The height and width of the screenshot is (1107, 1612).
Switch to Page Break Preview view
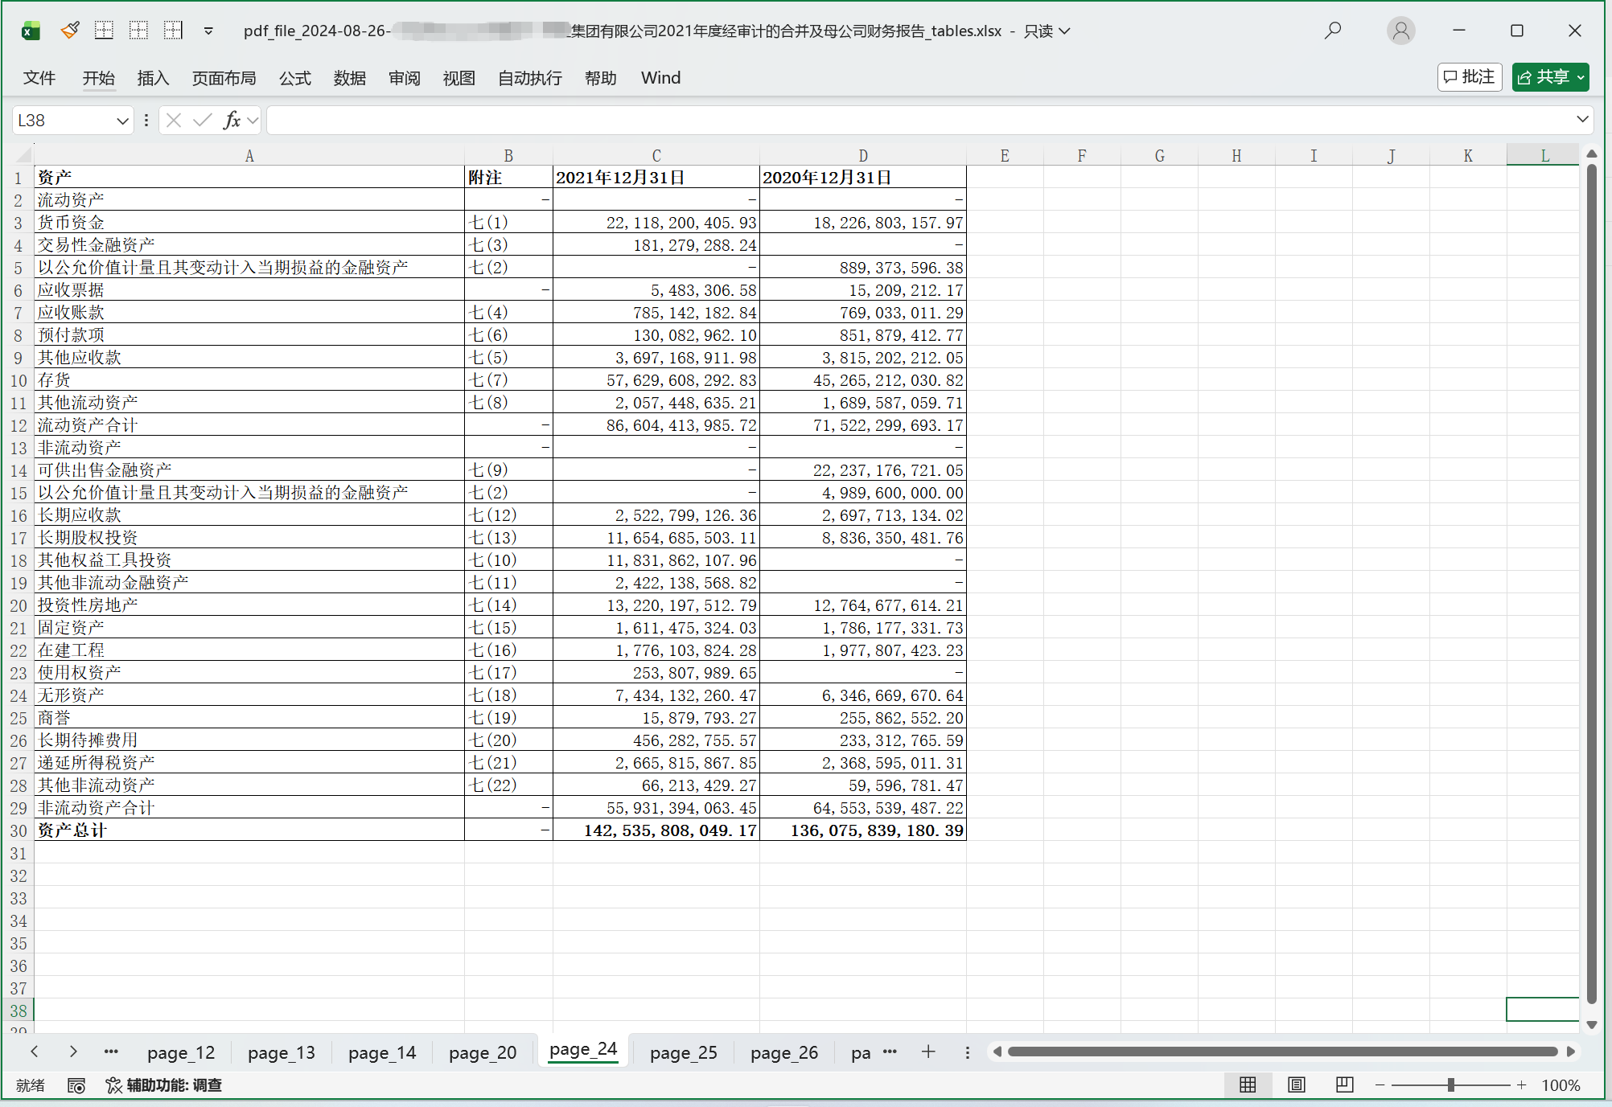[1344, 1085]
